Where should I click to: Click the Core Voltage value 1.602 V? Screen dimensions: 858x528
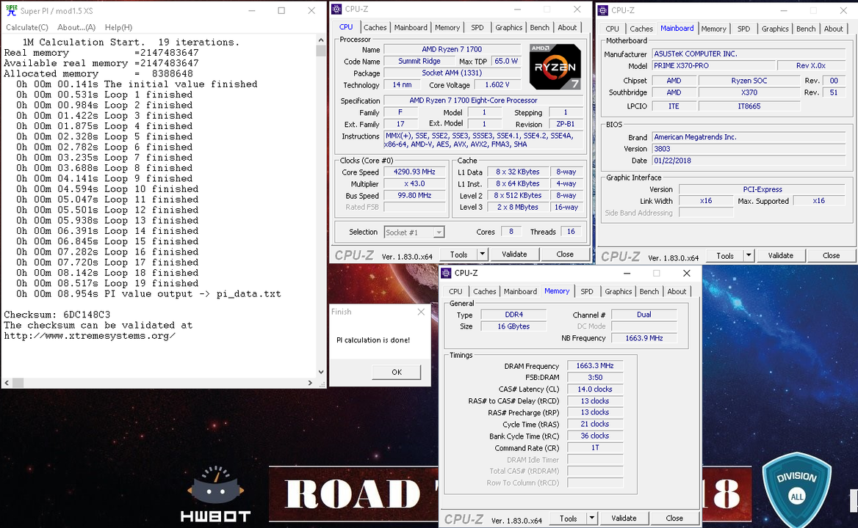point(497,84)
